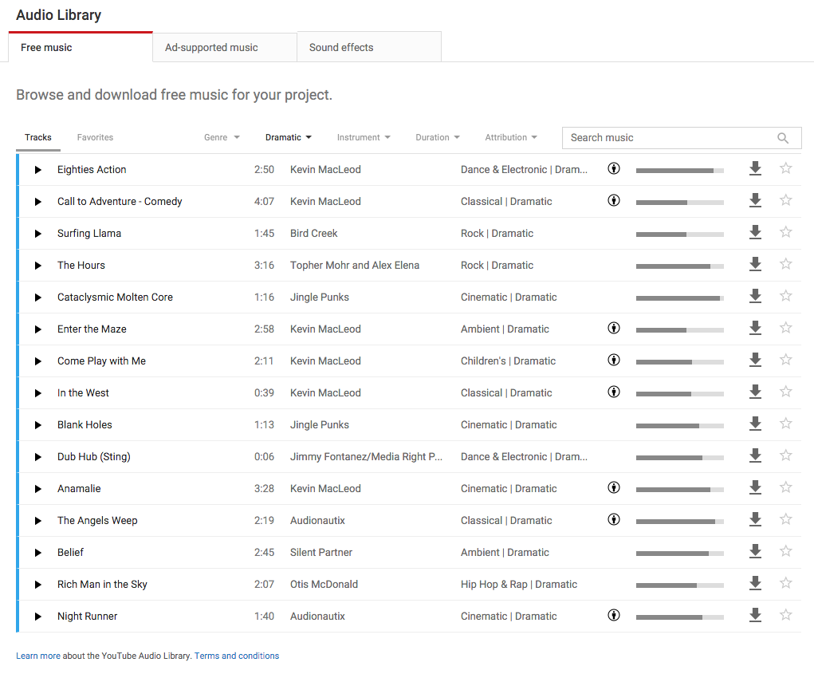Download the Surfing Llama track
Image resolution: width=814 pixels, height=674 pixels.
click(x=755, y=232)
